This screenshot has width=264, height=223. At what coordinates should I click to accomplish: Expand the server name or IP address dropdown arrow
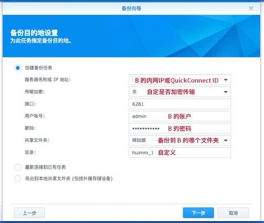226,80
